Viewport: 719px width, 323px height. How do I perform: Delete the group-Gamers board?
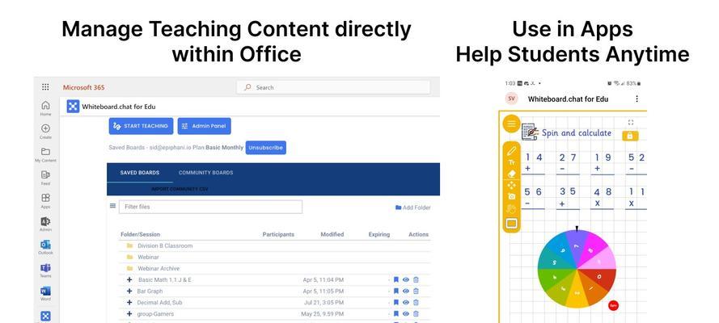pyautogui.click(x=416, y=314)
